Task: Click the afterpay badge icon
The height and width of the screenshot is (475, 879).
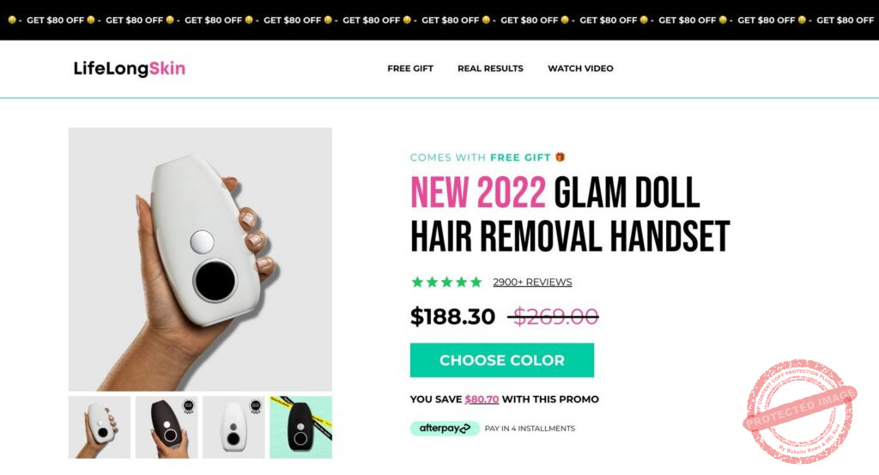Action: [x=445, y=429]
